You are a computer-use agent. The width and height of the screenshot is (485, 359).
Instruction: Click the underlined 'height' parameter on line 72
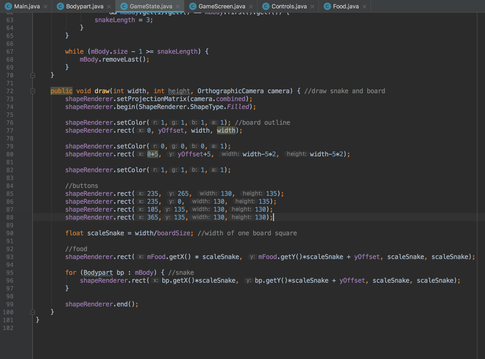179,91
